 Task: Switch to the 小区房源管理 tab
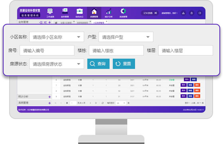point(99,23)
